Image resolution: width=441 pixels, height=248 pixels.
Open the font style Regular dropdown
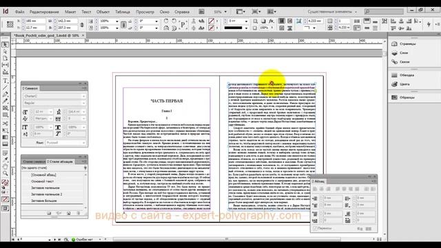point(83,103)
